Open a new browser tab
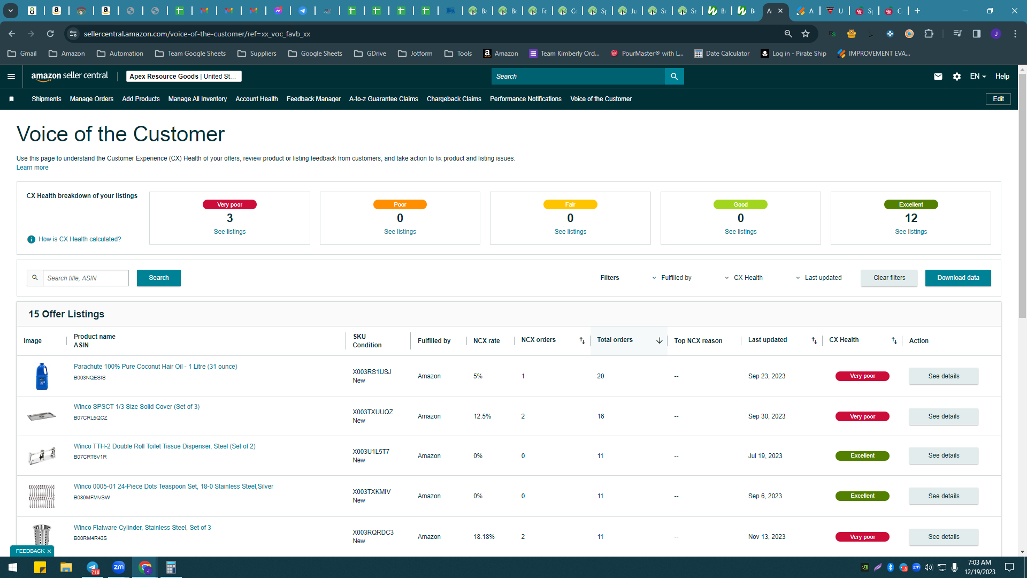The height and width of the screenshot is (578, 1027). point(917,11)
